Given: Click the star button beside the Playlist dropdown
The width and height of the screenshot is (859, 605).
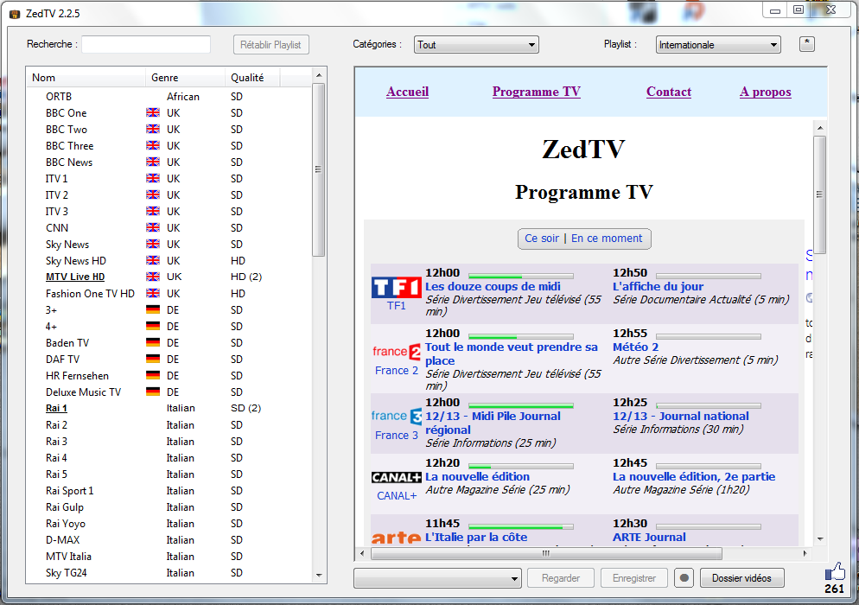Looking at the screenshot, I should 806,43.
